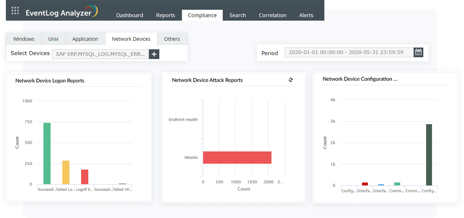
Task: Select the Alerts tab
Action: (306, 15)
